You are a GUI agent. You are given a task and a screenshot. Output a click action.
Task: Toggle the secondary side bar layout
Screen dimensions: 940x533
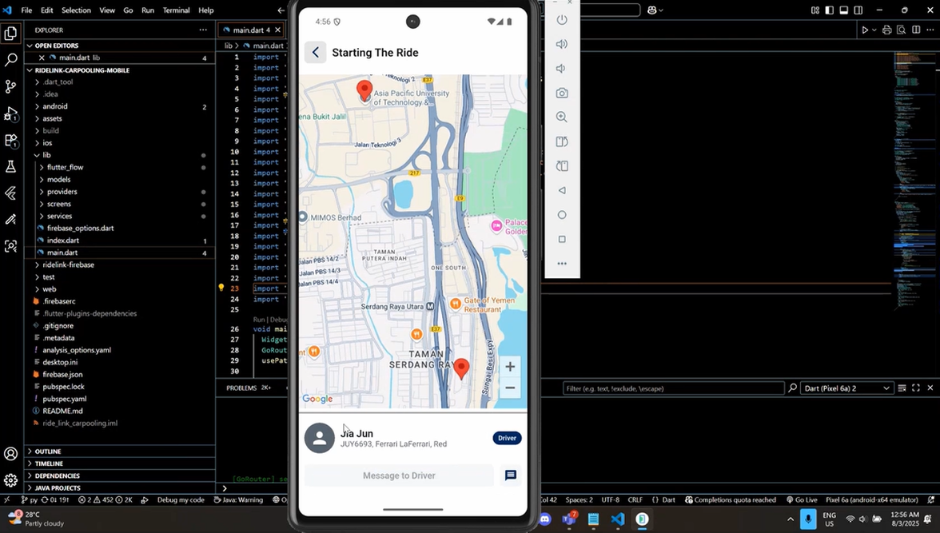click(858, 10)
